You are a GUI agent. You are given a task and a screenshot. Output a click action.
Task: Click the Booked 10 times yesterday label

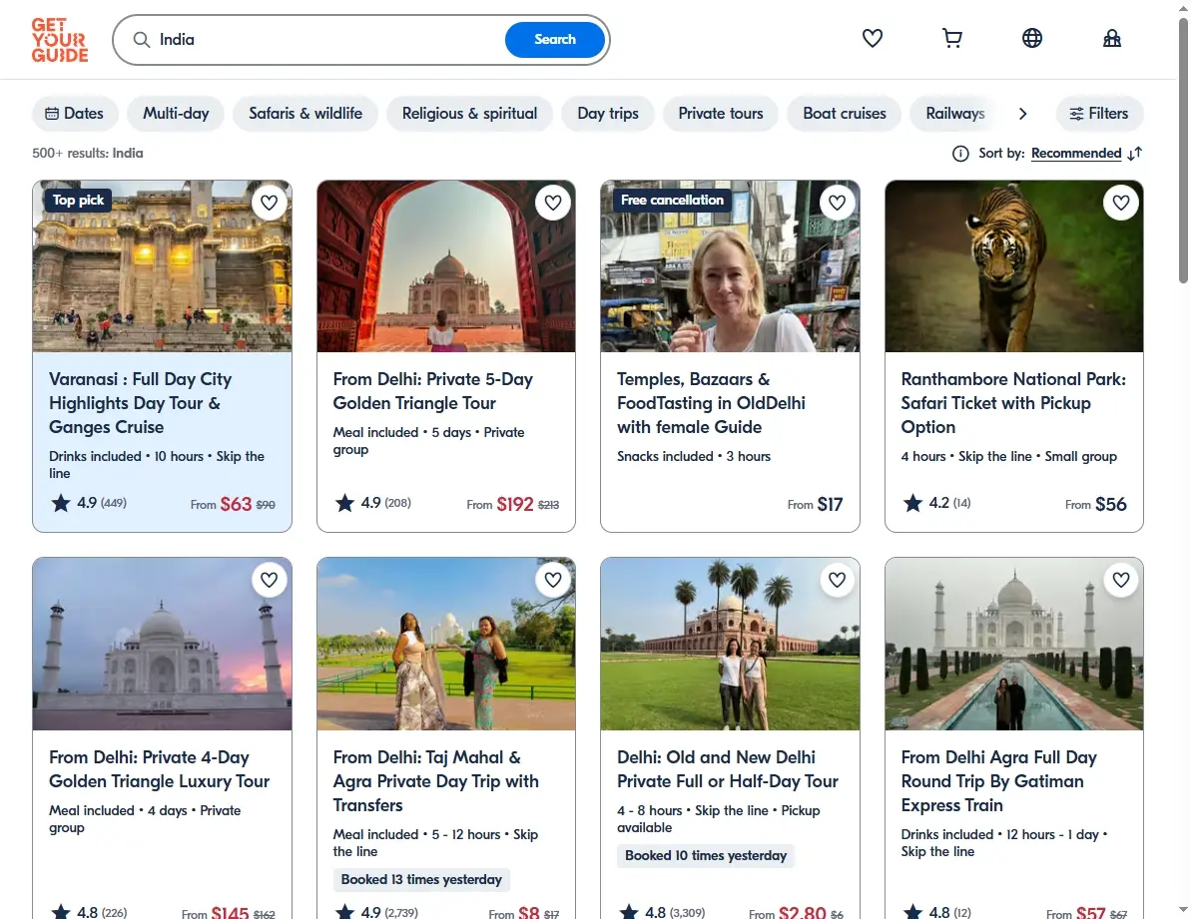tap(706, 856)
